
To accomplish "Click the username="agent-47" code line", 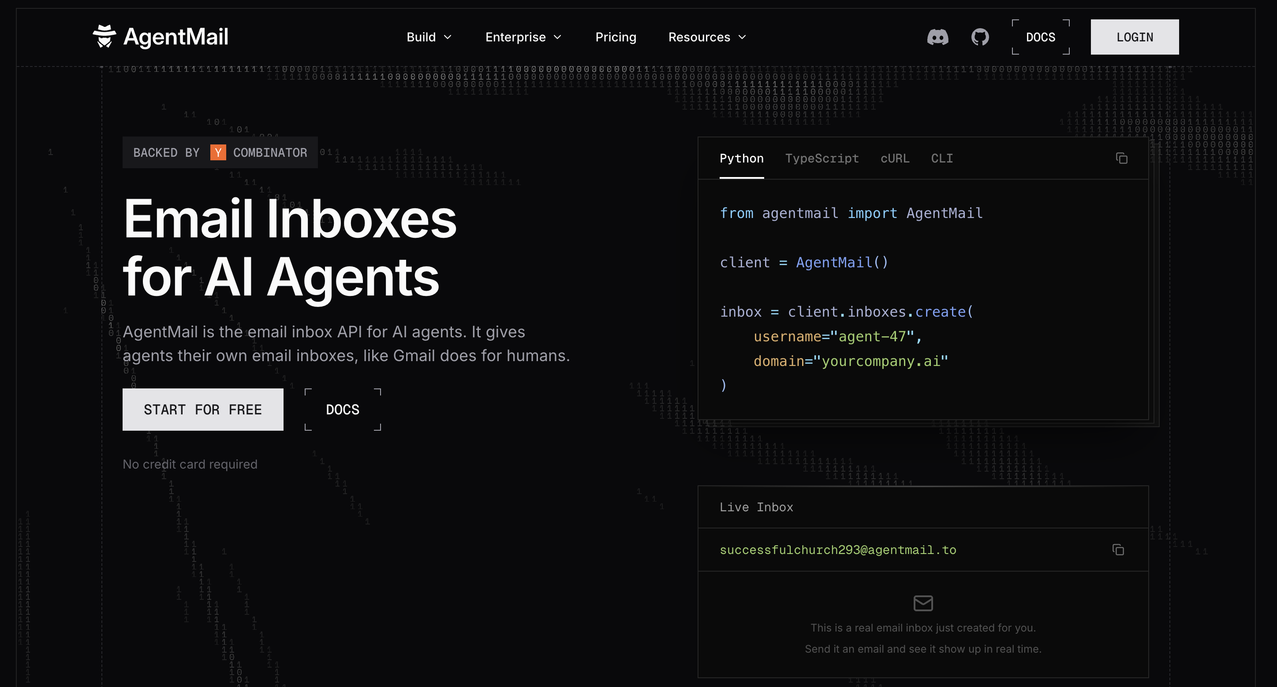I will point(838,336).
